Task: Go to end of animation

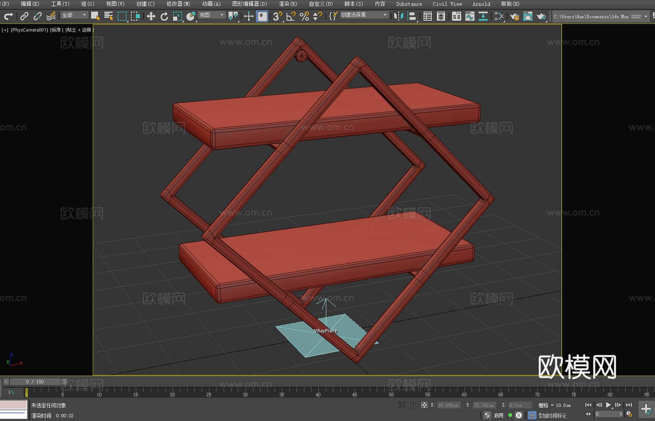Action: point(629,405)
